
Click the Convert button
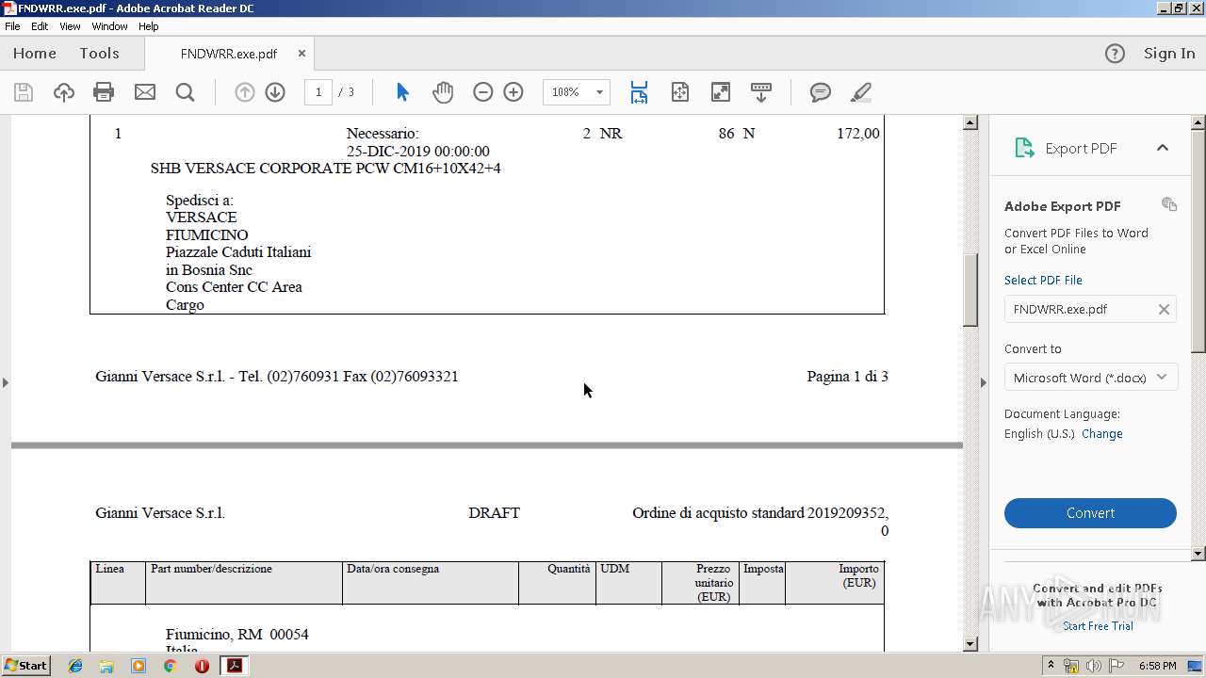(x=1090, y=513)
